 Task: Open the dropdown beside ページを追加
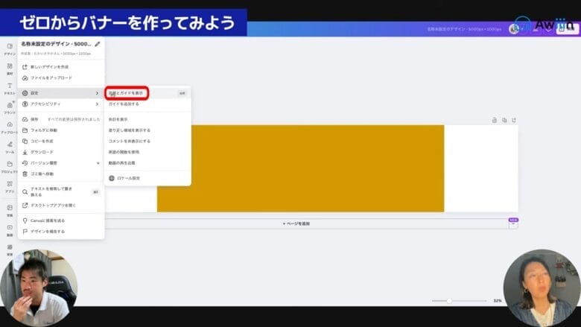point(513,223)
